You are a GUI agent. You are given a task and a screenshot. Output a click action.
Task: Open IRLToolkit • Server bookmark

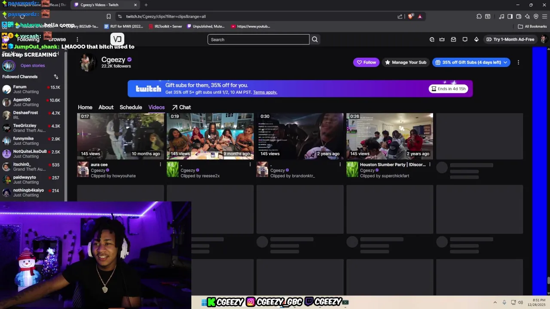[x=165, y=26]
